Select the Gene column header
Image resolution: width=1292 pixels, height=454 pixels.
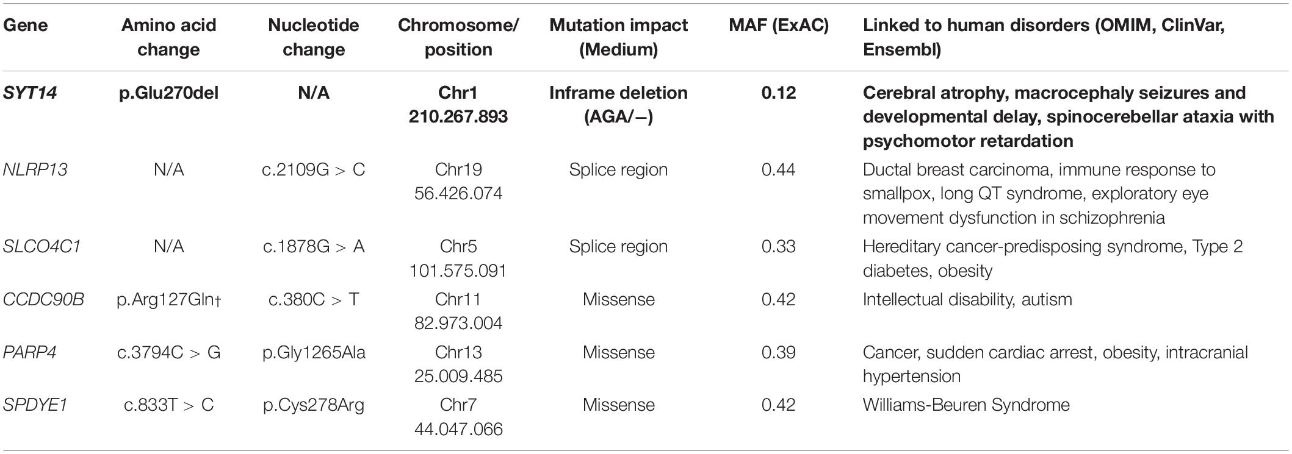pyautogui.click(x=25, y=25)
